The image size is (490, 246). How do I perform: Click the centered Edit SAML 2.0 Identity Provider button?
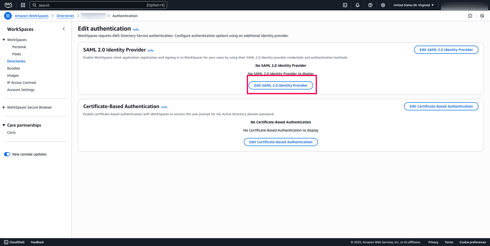click(x=281, y=85)
